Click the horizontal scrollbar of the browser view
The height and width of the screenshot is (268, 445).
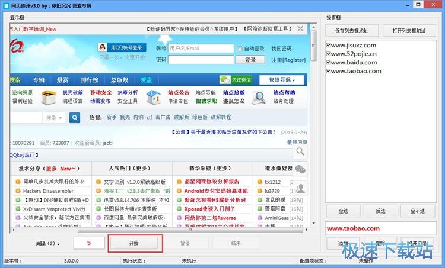click(x=190, y=230)
